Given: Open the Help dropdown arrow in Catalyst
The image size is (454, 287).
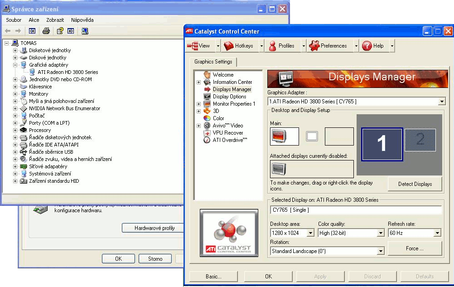Looking at the screenshot, I should tap(392, 46).
